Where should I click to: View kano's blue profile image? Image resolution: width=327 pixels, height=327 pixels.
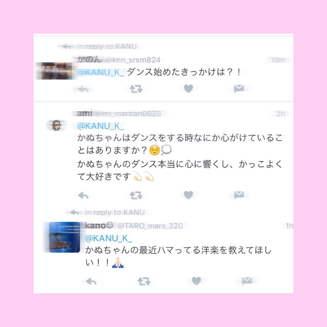(64, 237)
